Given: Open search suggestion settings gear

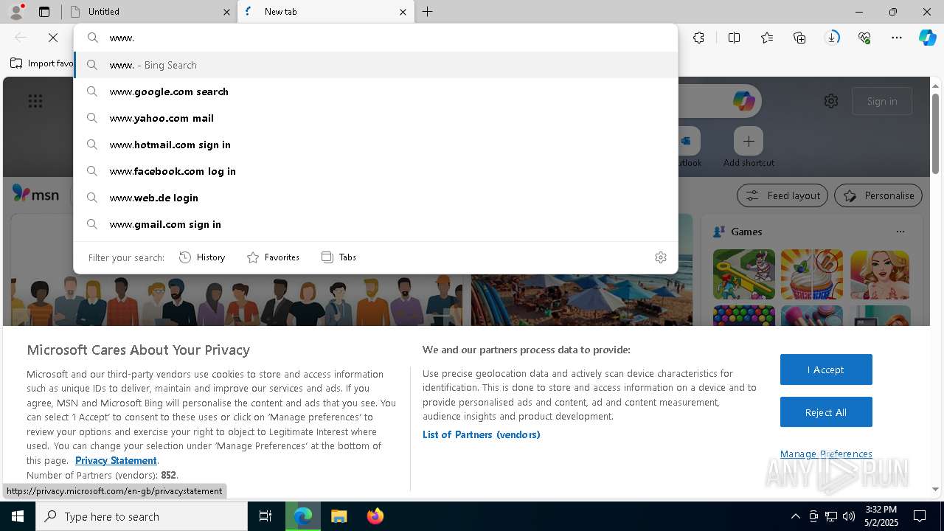Looking at the screenshot, I should [661, 257].
